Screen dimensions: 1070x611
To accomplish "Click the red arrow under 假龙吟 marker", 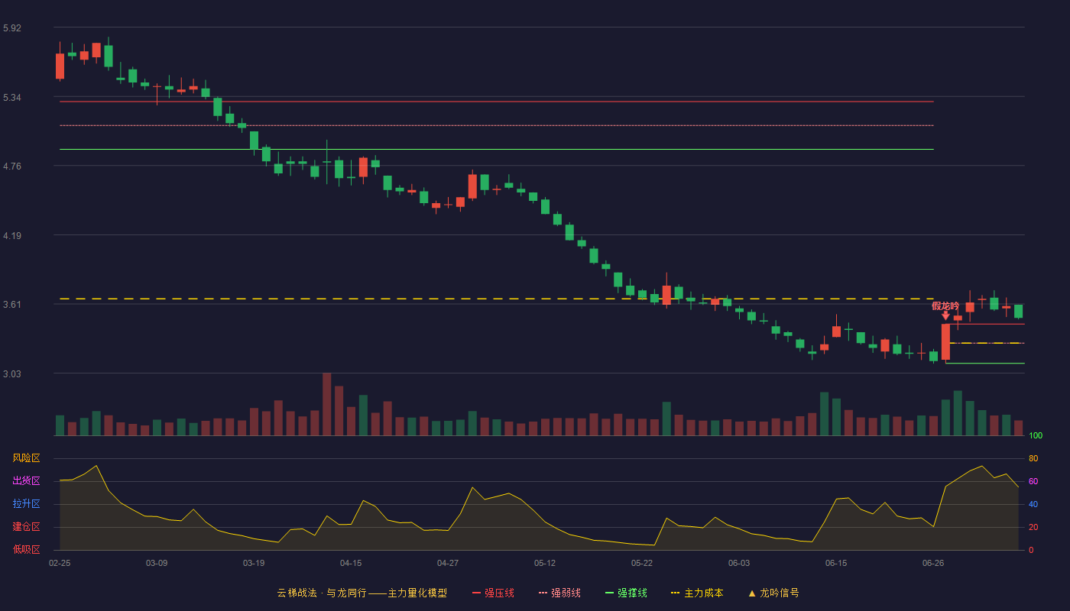I will tap(945, 315).
